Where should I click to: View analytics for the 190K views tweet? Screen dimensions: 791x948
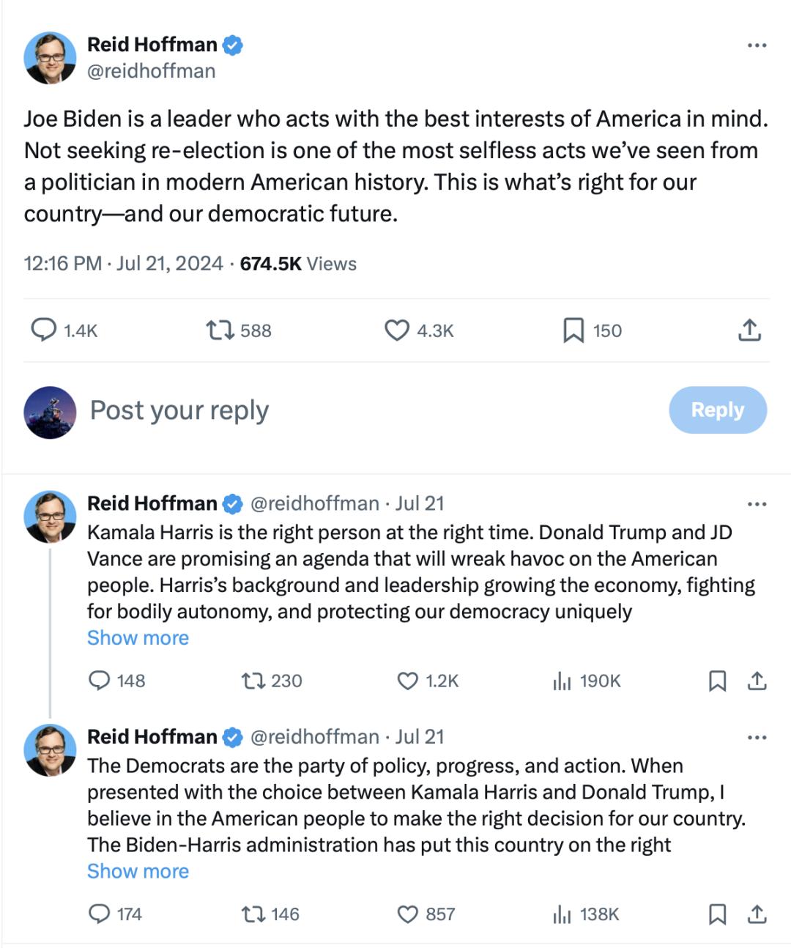(x=562, y=681)
